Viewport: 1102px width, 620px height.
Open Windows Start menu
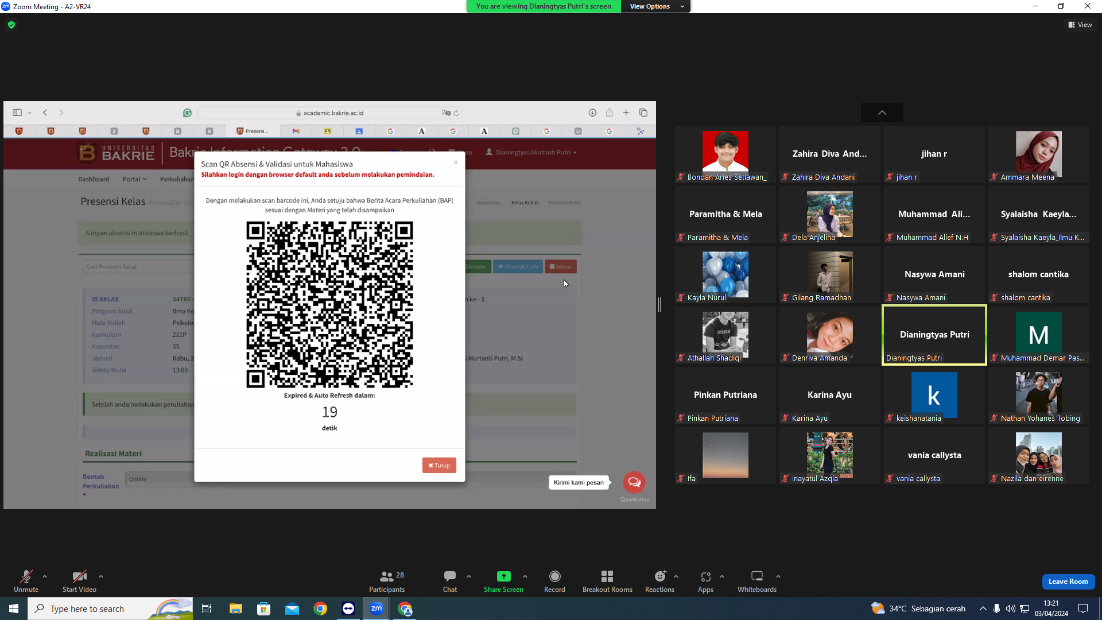pyautogui.click(x=14, y=609)
